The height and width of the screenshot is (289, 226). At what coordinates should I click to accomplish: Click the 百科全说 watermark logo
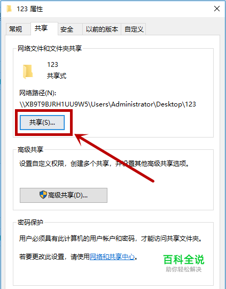click(x=184, y=263)
